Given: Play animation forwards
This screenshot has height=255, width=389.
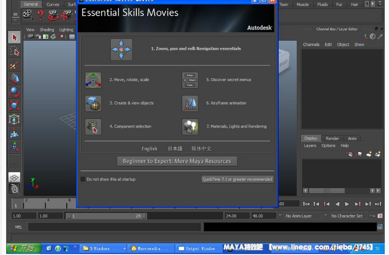Looking at the screenshot, I should pyautogui.click(x=347, y=204).
